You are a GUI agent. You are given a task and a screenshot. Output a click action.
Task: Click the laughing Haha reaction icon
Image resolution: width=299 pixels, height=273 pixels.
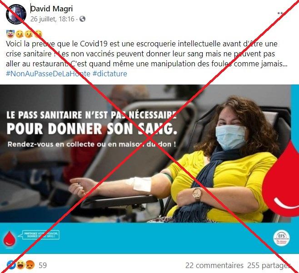[20, 265]
